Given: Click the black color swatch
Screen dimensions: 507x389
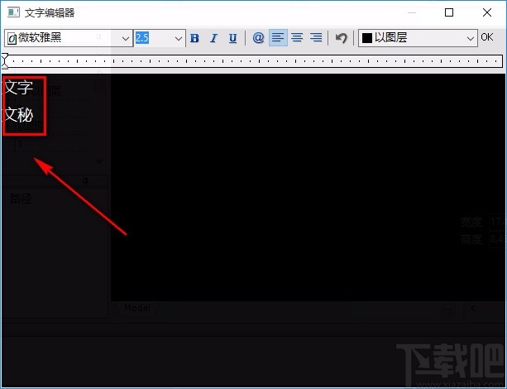Looking at the screenshot, I should click(x=367, y=38).
